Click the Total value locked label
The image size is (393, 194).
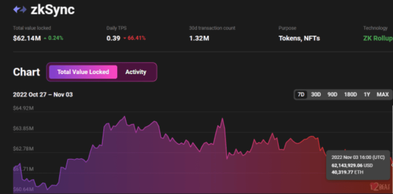click(32, 28)
